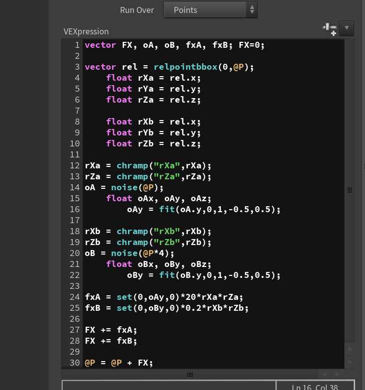This screenshot has height=390, width=365.
Task: Click the code line 'vector FX, oA, oB, fxA, fxB; FX=0;'
Action: 175,45
